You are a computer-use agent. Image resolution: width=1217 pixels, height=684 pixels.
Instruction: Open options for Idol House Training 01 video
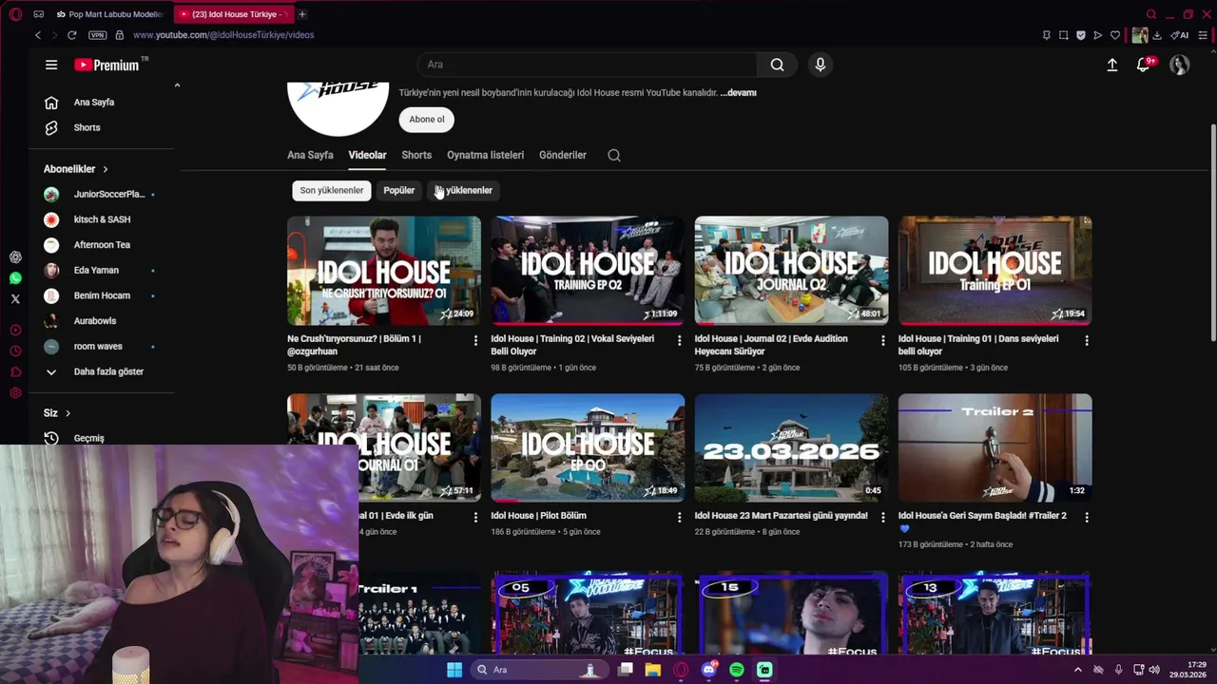pos(1086,340)
